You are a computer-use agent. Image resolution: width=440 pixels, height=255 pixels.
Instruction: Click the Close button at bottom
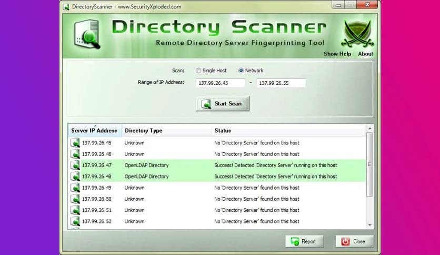point(354,241)
